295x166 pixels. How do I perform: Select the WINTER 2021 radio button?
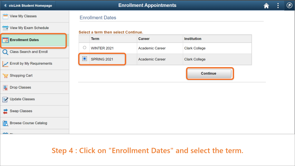[84, 48]
